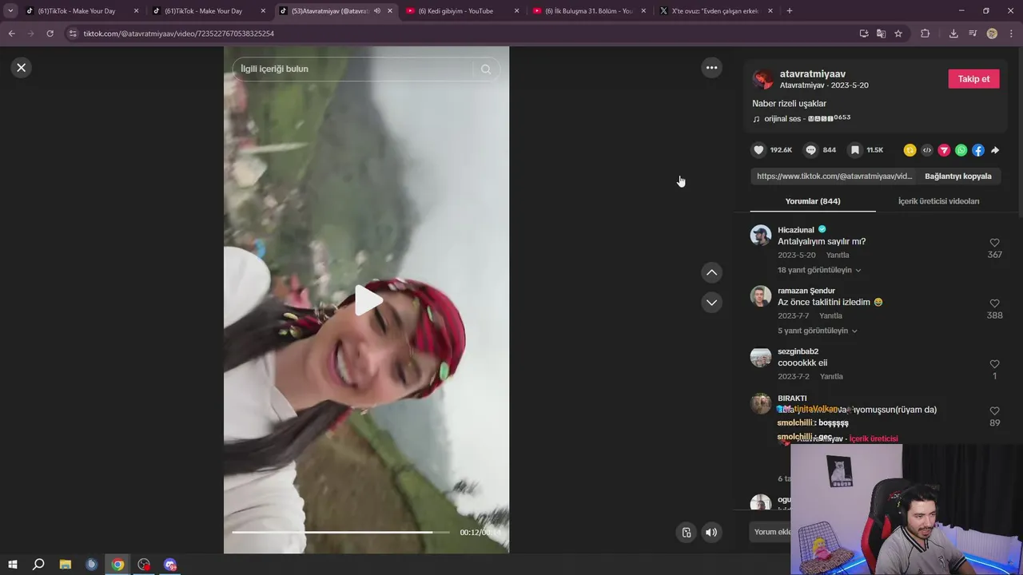Like ramazan Şendur's comment
Screen dimensions: 1023x575
tap(995, 303)
